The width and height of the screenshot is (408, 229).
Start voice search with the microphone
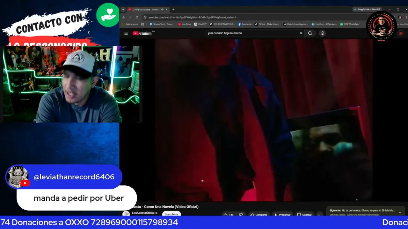(322, 33)
